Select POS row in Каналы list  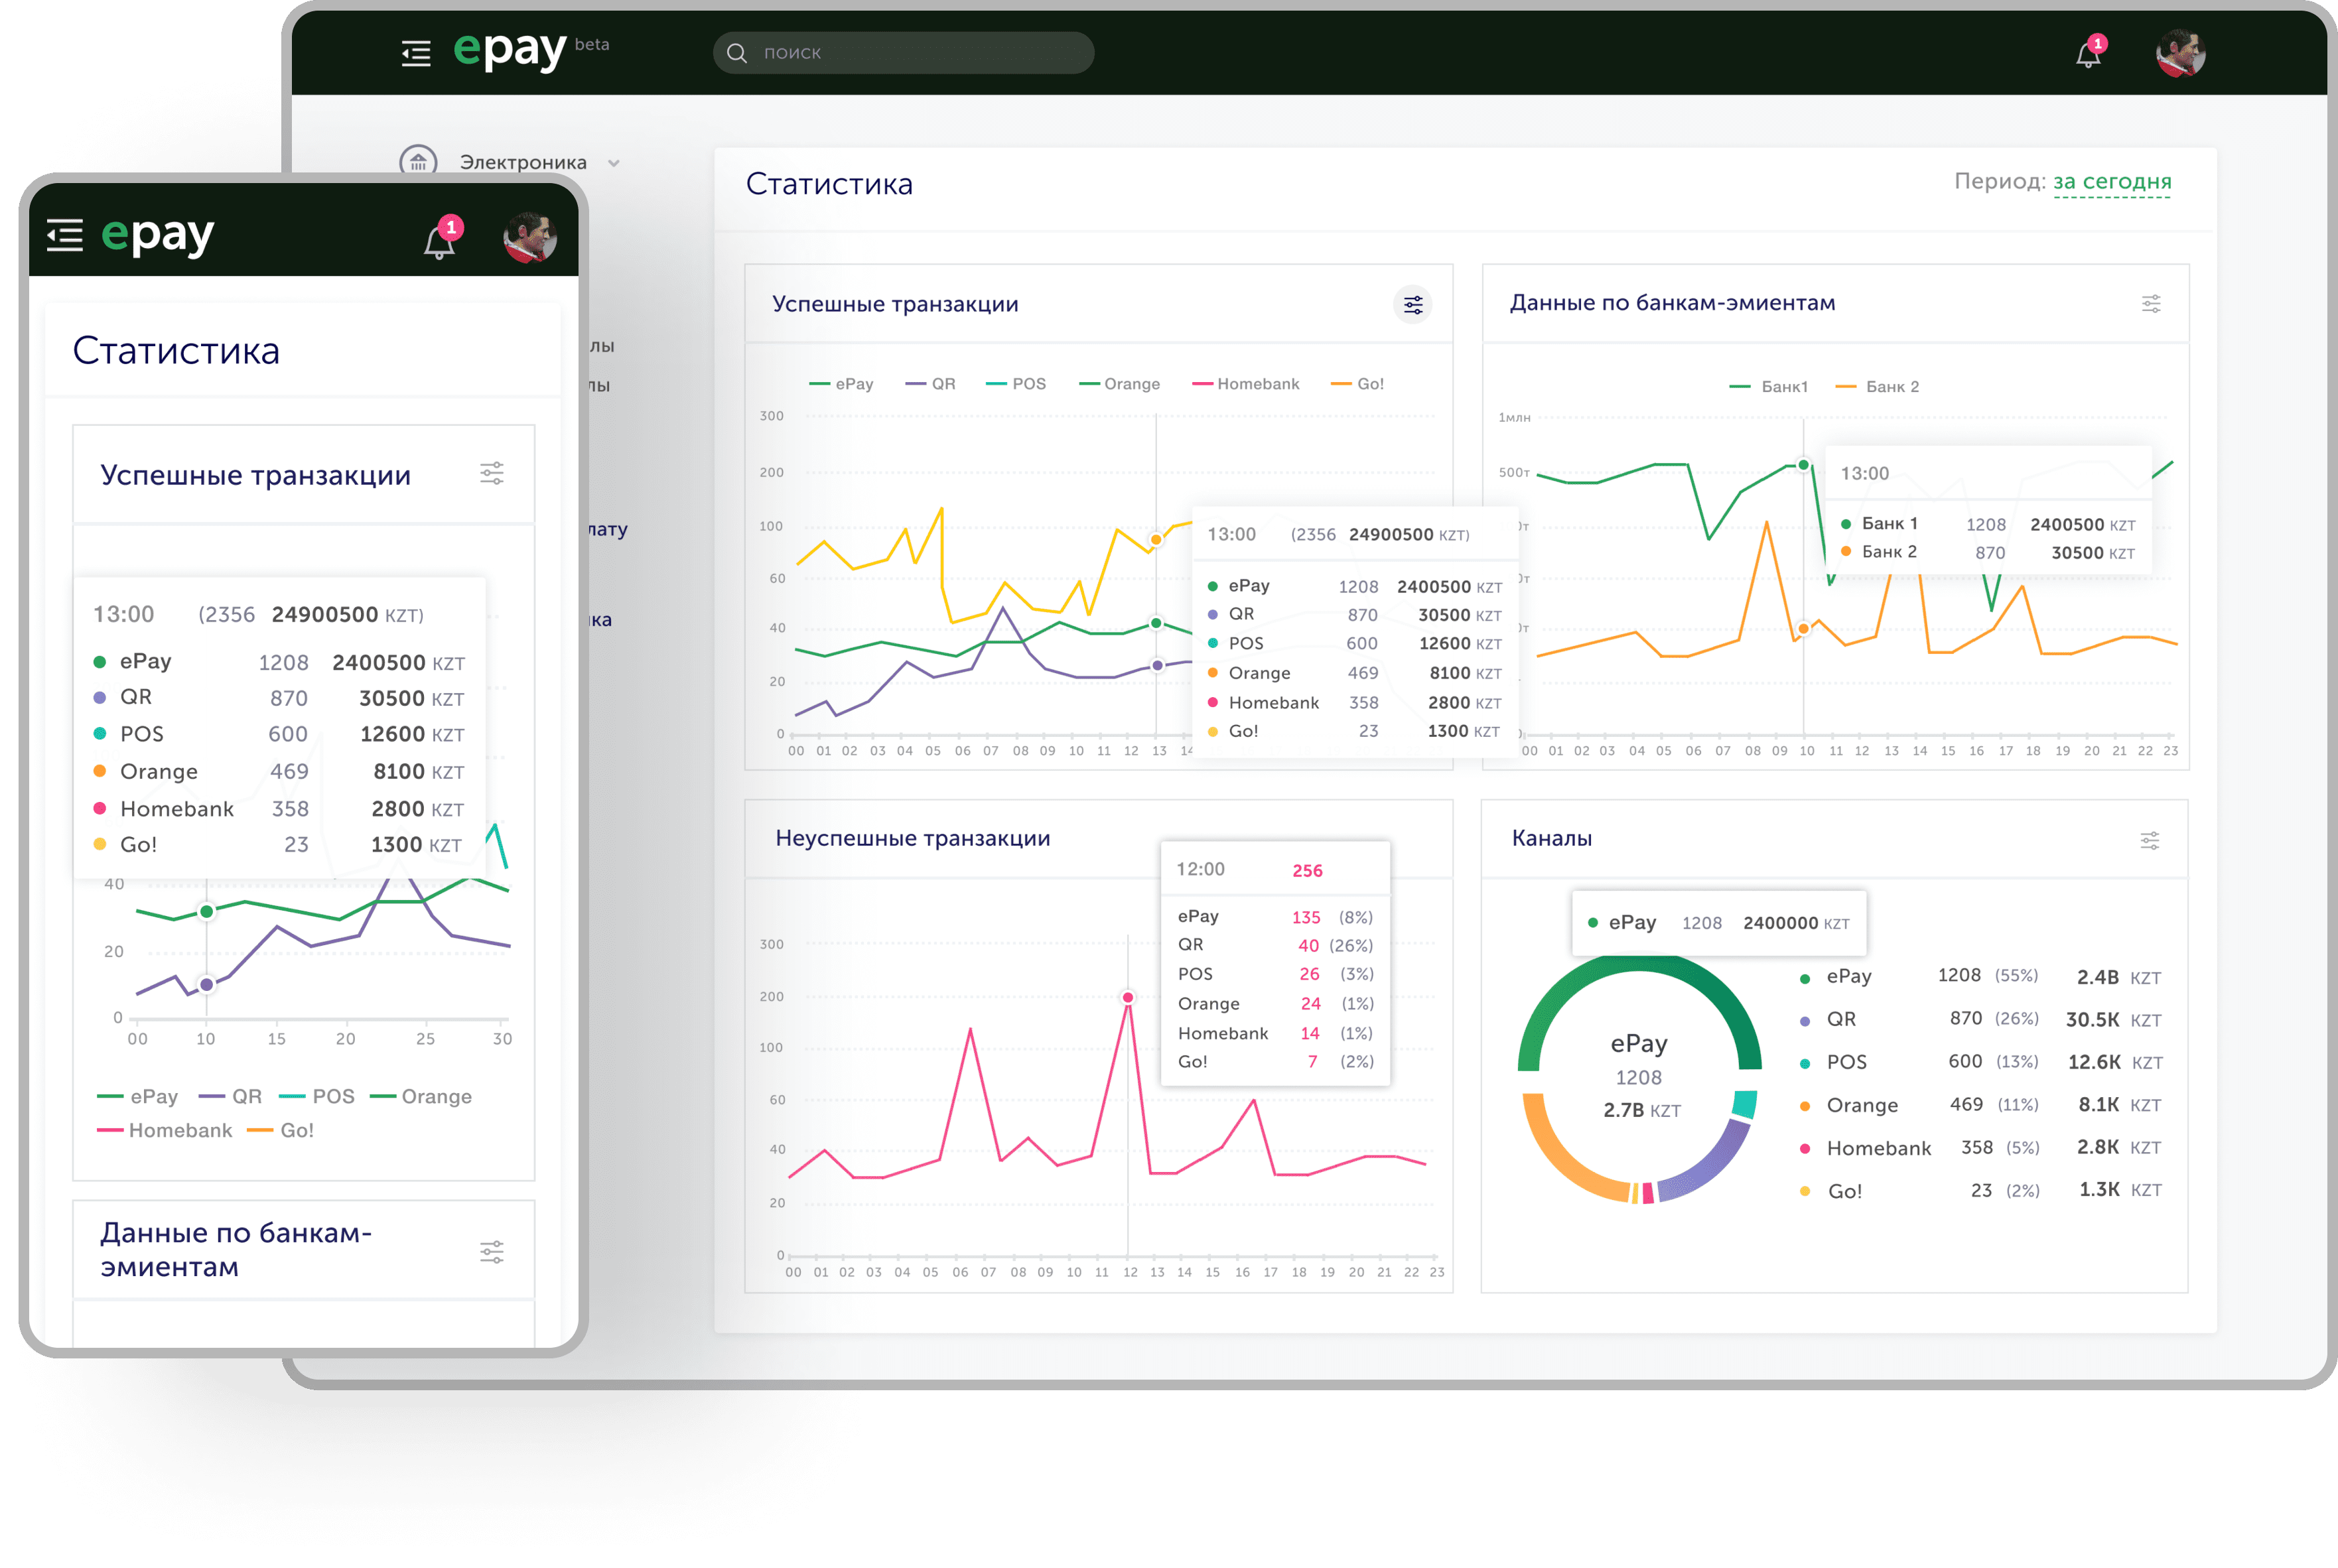pos(1981,1062)
